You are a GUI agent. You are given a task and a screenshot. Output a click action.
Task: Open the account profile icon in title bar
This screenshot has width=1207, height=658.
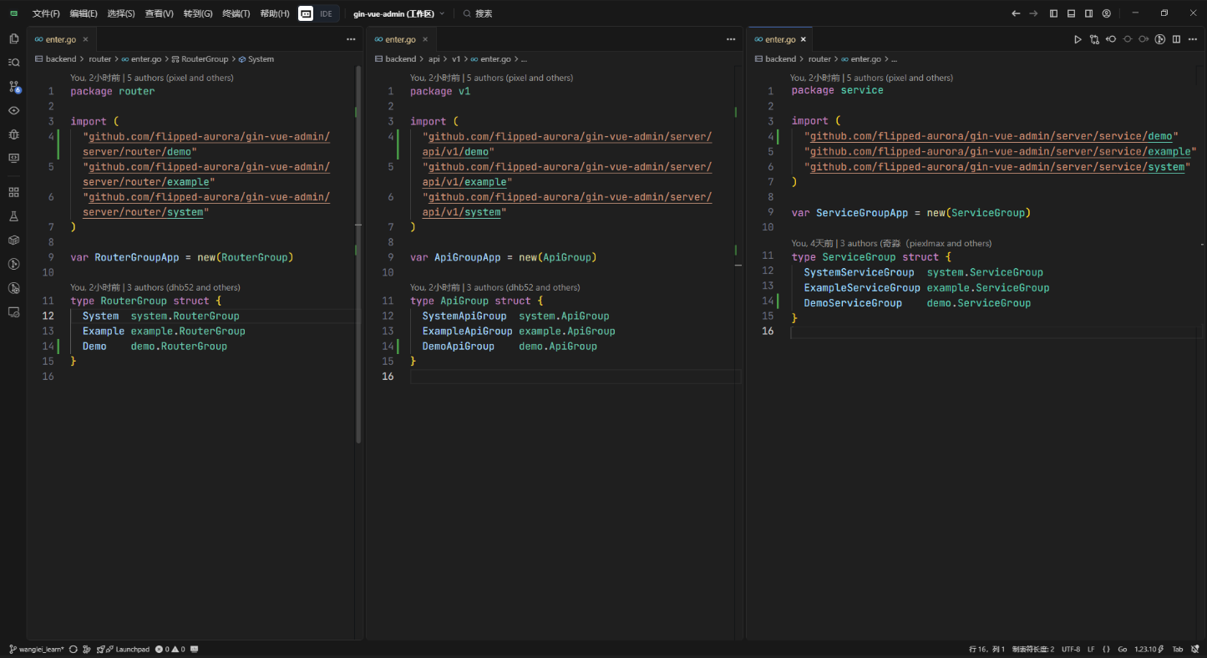pos(1106,13)
